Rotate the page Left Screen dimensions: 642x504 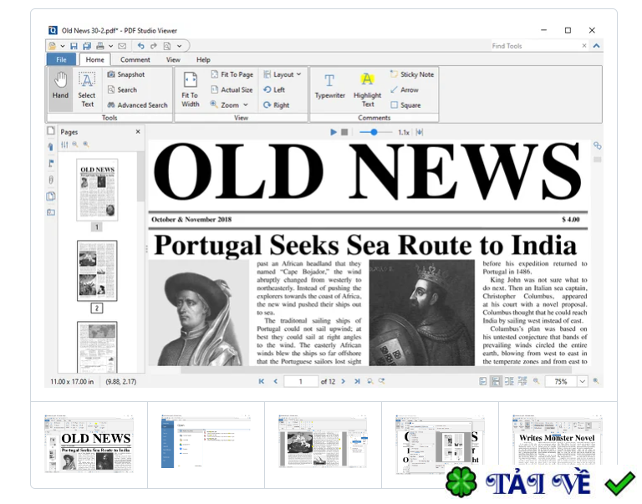[274, 89]
